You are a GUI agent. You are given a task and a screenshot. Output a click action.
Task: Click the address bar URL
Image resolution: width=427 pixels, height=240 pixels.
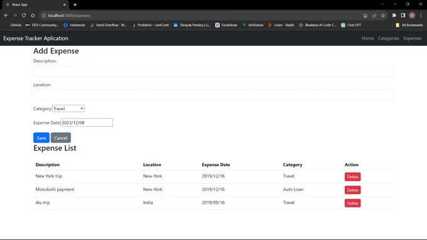click(x=69, y=16)
